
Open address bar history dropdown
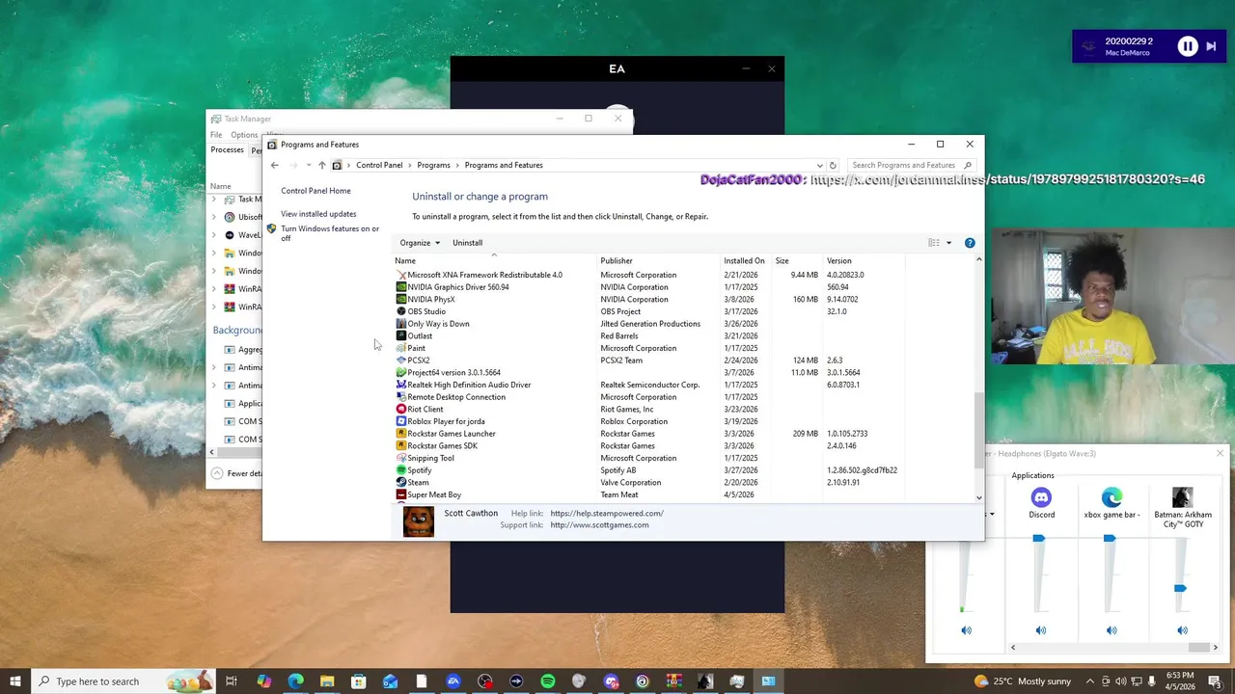(x=819, y=165)
